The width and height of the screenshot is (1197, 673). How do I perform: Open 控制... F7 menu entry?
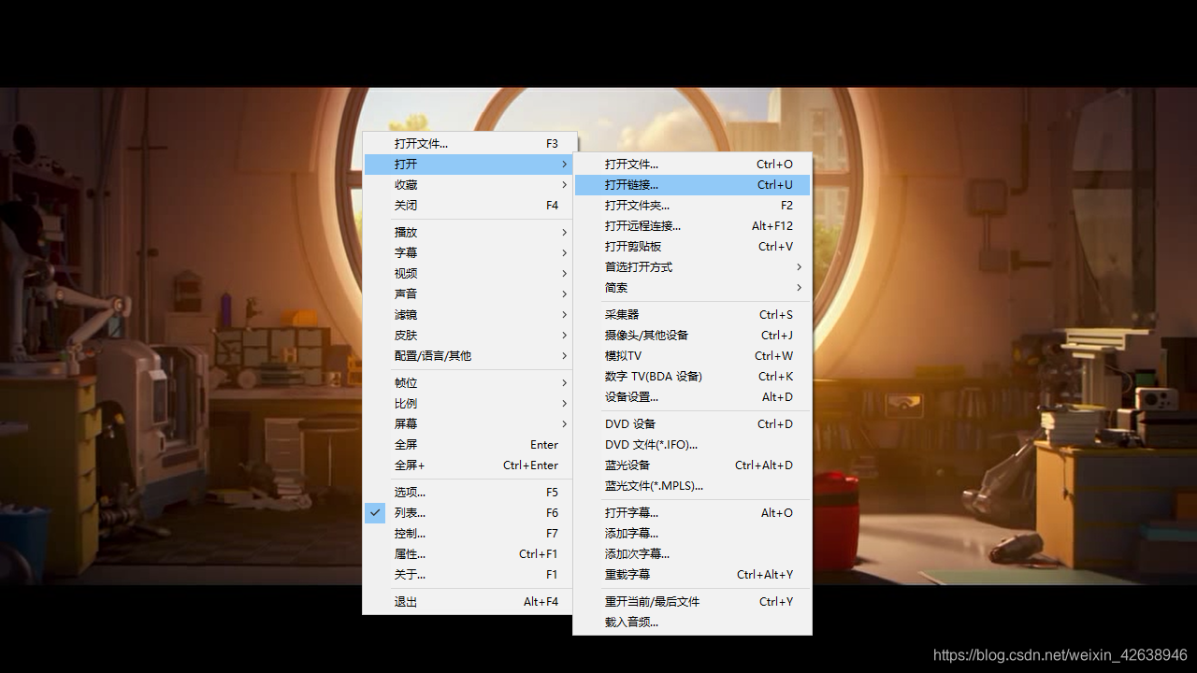[469, 534]
